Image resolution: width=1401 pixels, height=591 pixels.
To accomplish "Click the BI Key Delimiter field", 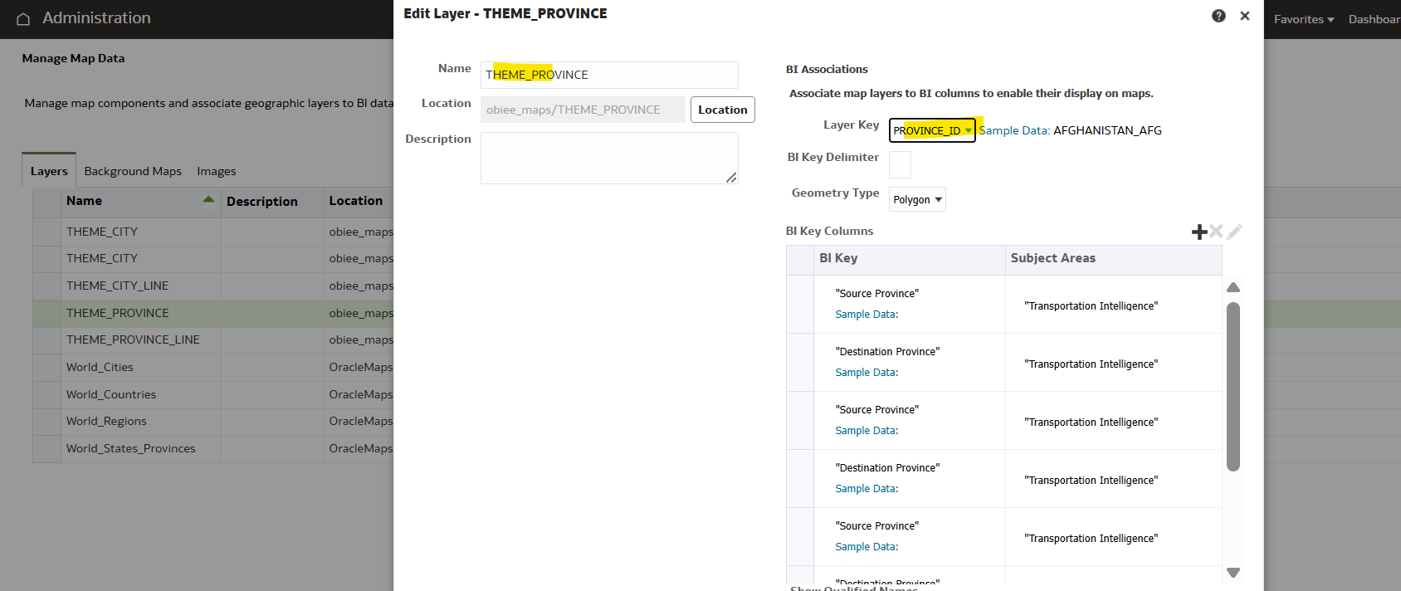I will (x=900, y=164).
